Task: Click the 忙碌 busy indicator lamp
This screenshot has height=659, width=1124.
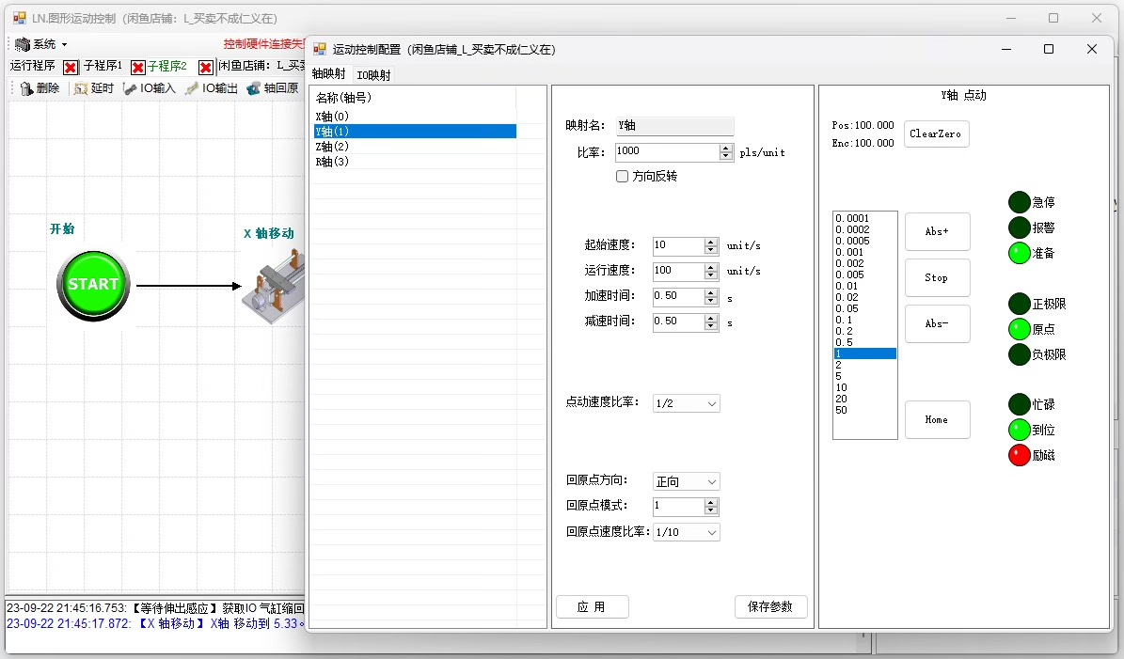Action: (x=1019, y=405)
